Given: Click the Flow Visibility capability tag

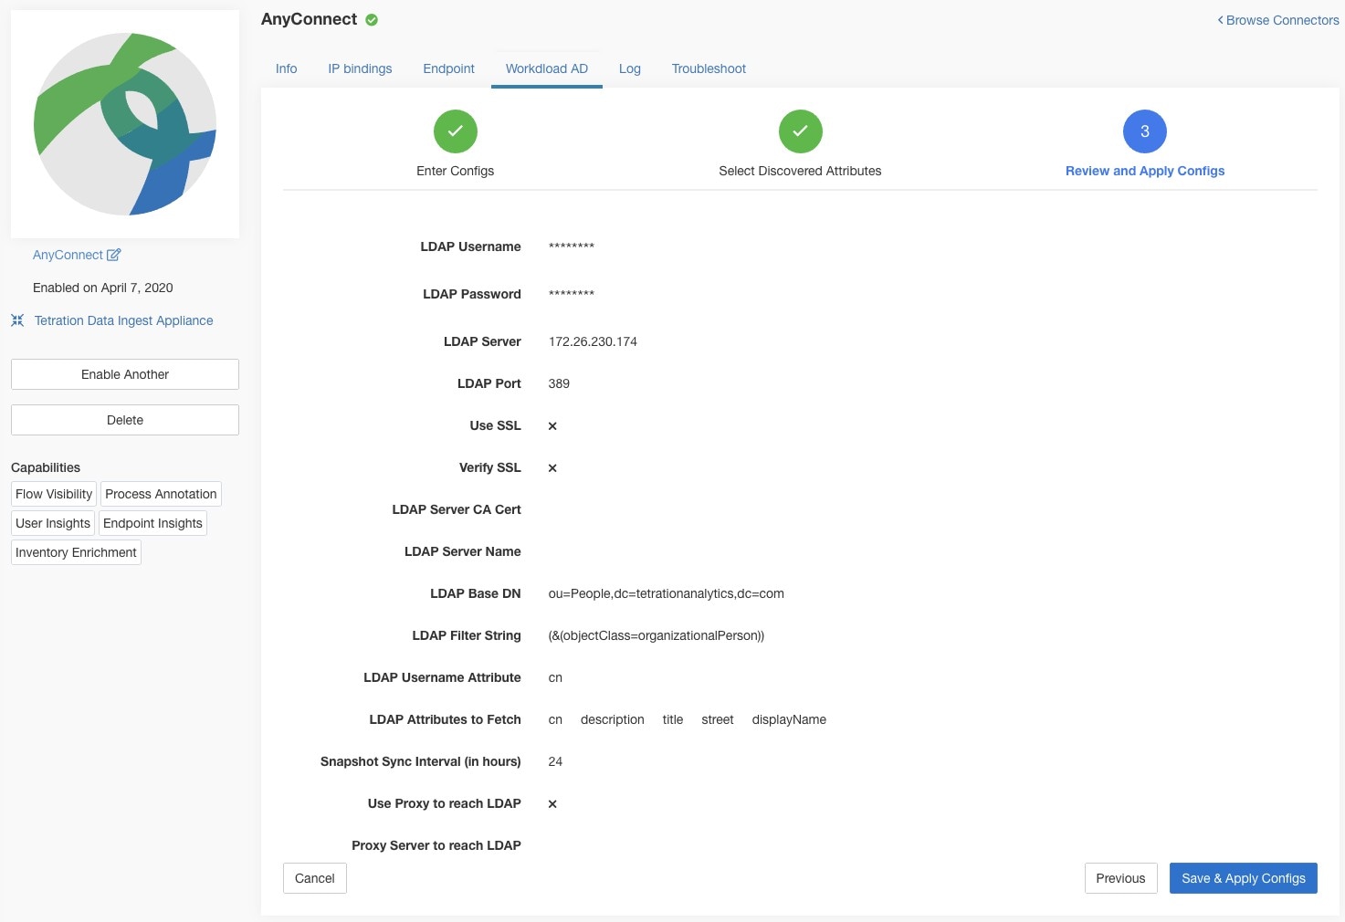Looking at the screenshot, I should pyautogui.click(x=54, y=494).
